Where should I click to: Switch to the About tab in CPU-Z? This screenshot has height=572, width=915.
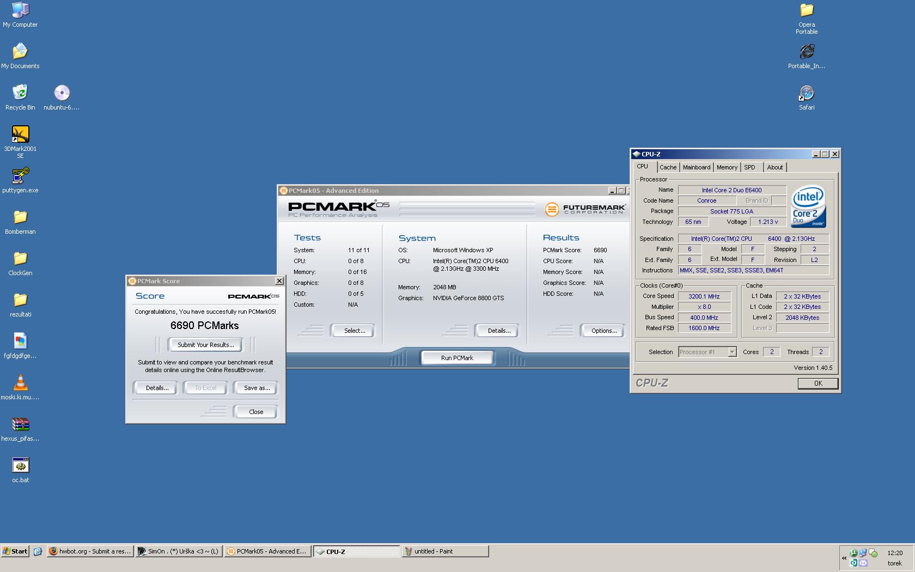point(775,167)
